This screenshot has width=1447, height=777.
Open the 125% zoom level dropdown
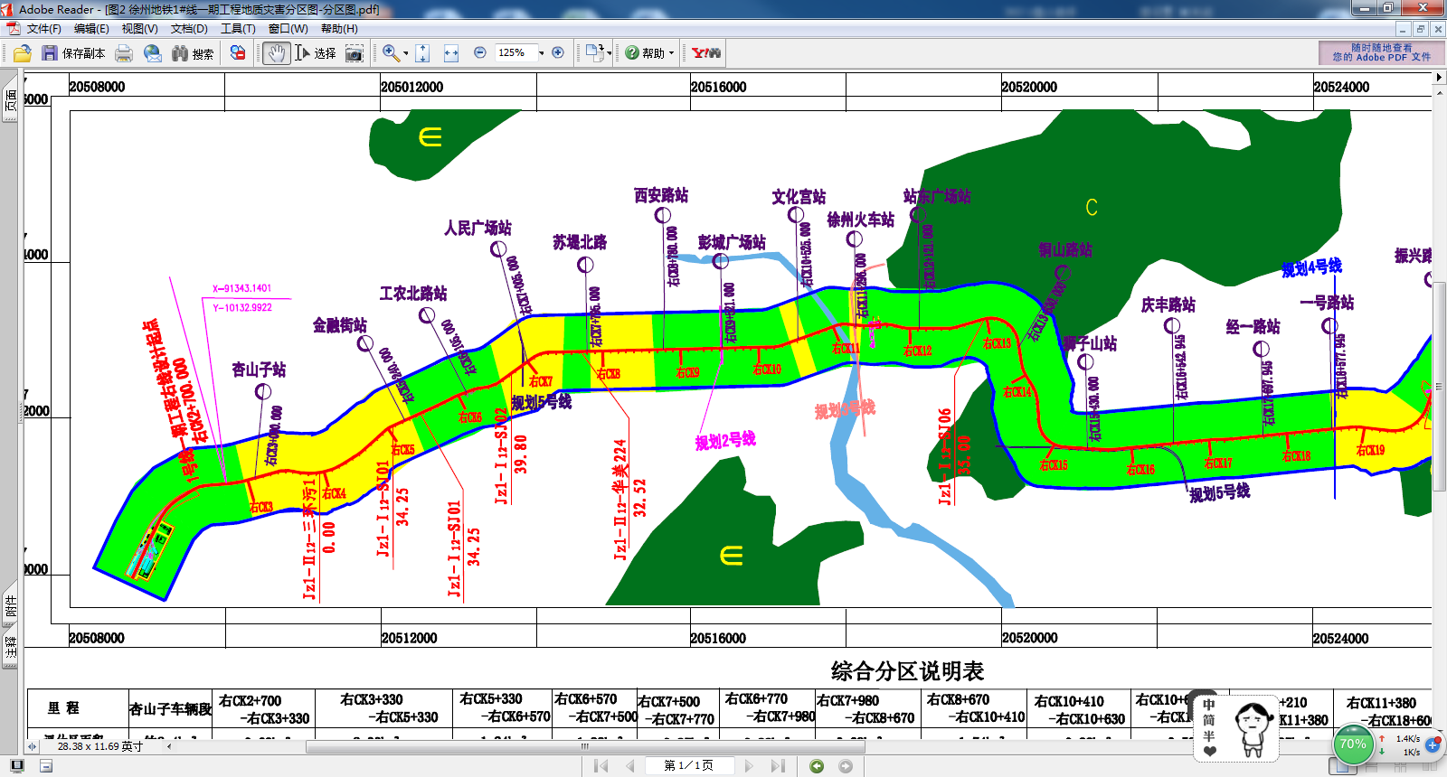click(541, 53)
